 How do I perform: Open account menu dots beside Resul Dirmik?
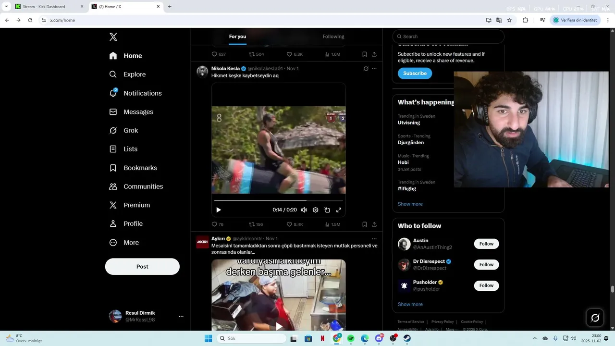pyautogui.click(x=181, y=316)
